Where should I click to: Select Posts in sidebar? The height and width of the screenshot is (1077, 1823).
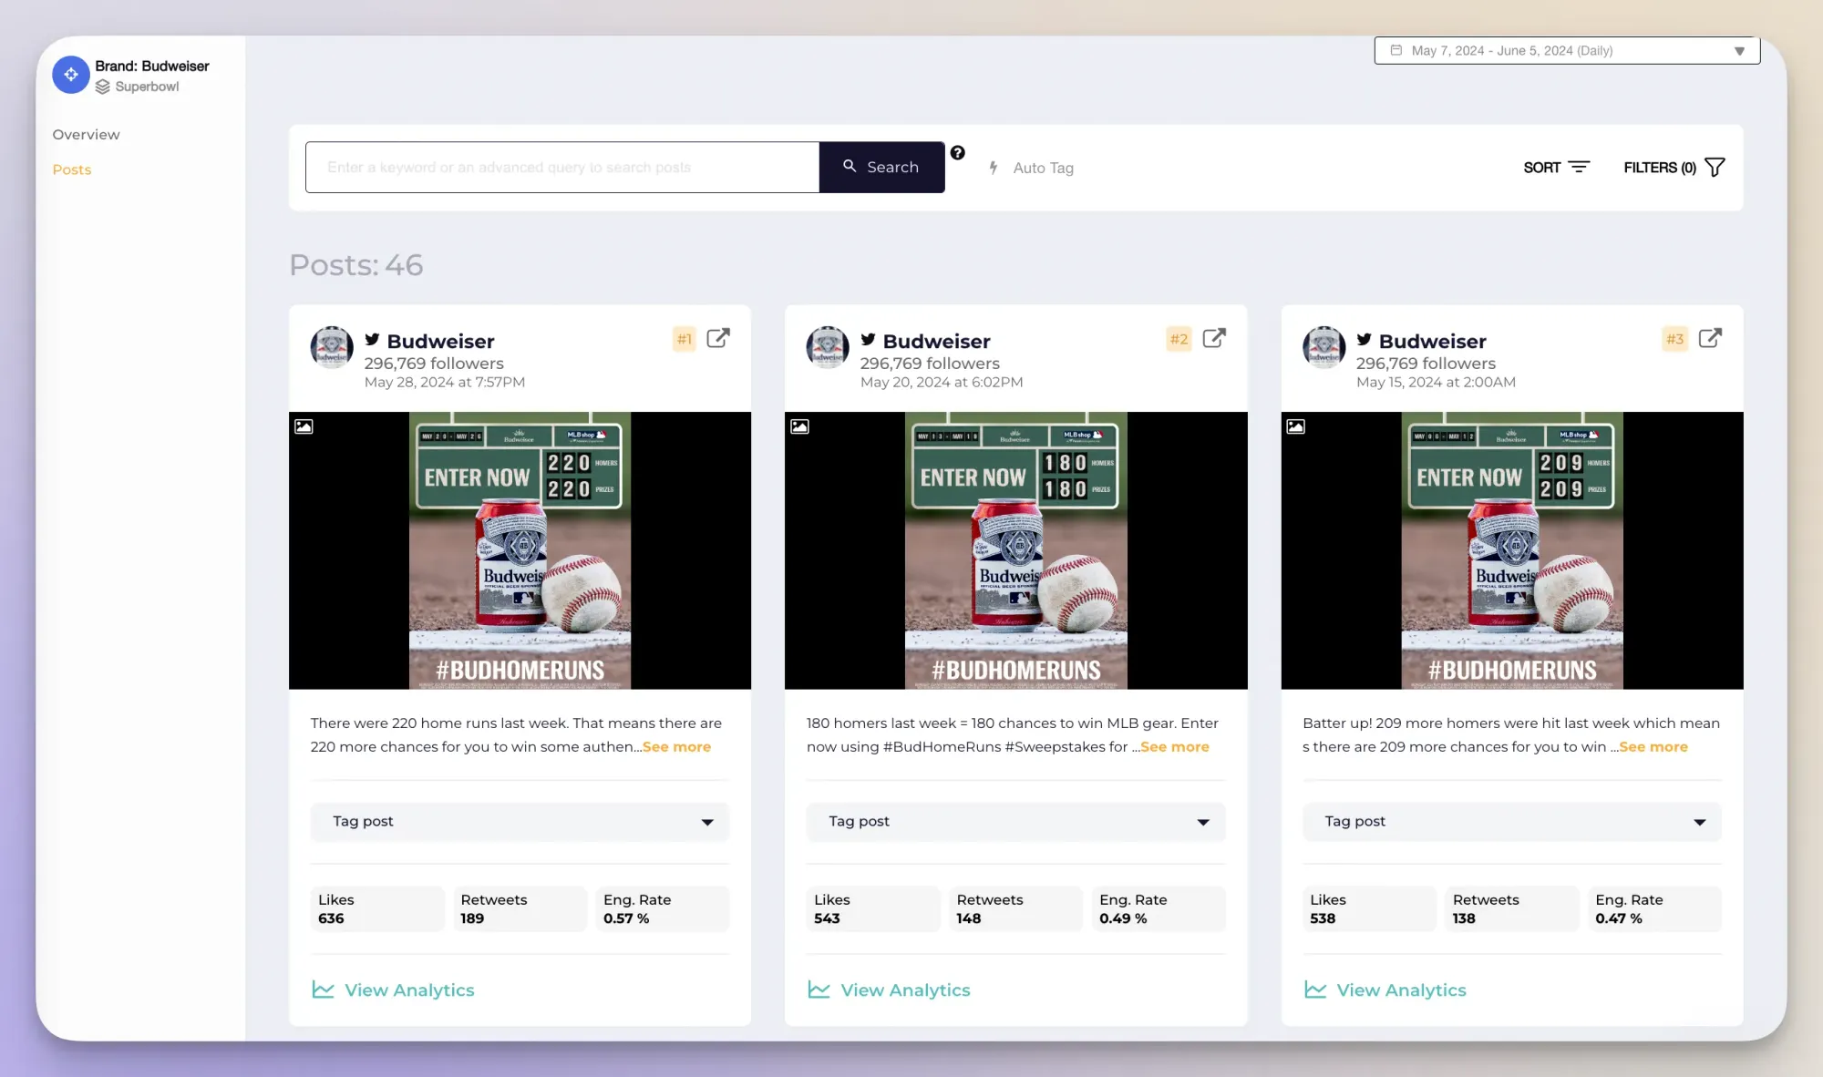[72, 169]
